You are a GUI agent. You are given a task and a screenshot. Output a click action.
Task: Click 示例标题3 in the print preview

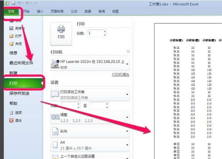[x=209, y=40]
